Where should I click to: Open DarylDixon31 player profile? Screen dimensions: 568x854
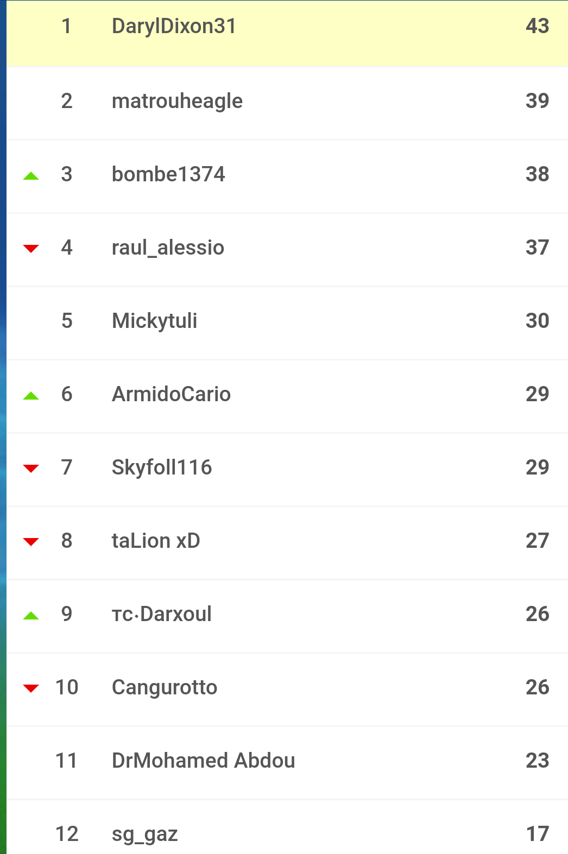click(x=174, y=26)
